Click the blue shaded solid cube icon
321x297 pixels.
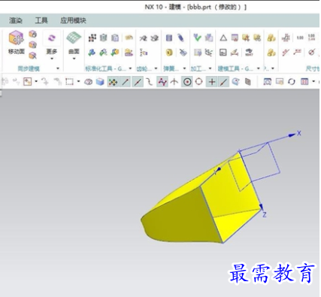point(100,82)
